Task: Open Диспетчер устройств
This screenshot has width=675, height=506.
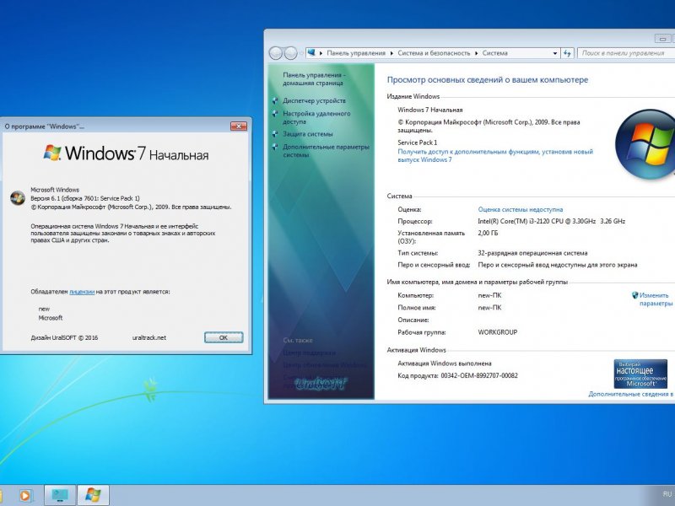Action: click(314, 100)
